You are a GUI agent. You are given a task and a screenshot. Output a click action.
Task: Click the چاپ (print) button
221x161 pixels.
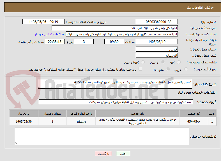(123, 153)
